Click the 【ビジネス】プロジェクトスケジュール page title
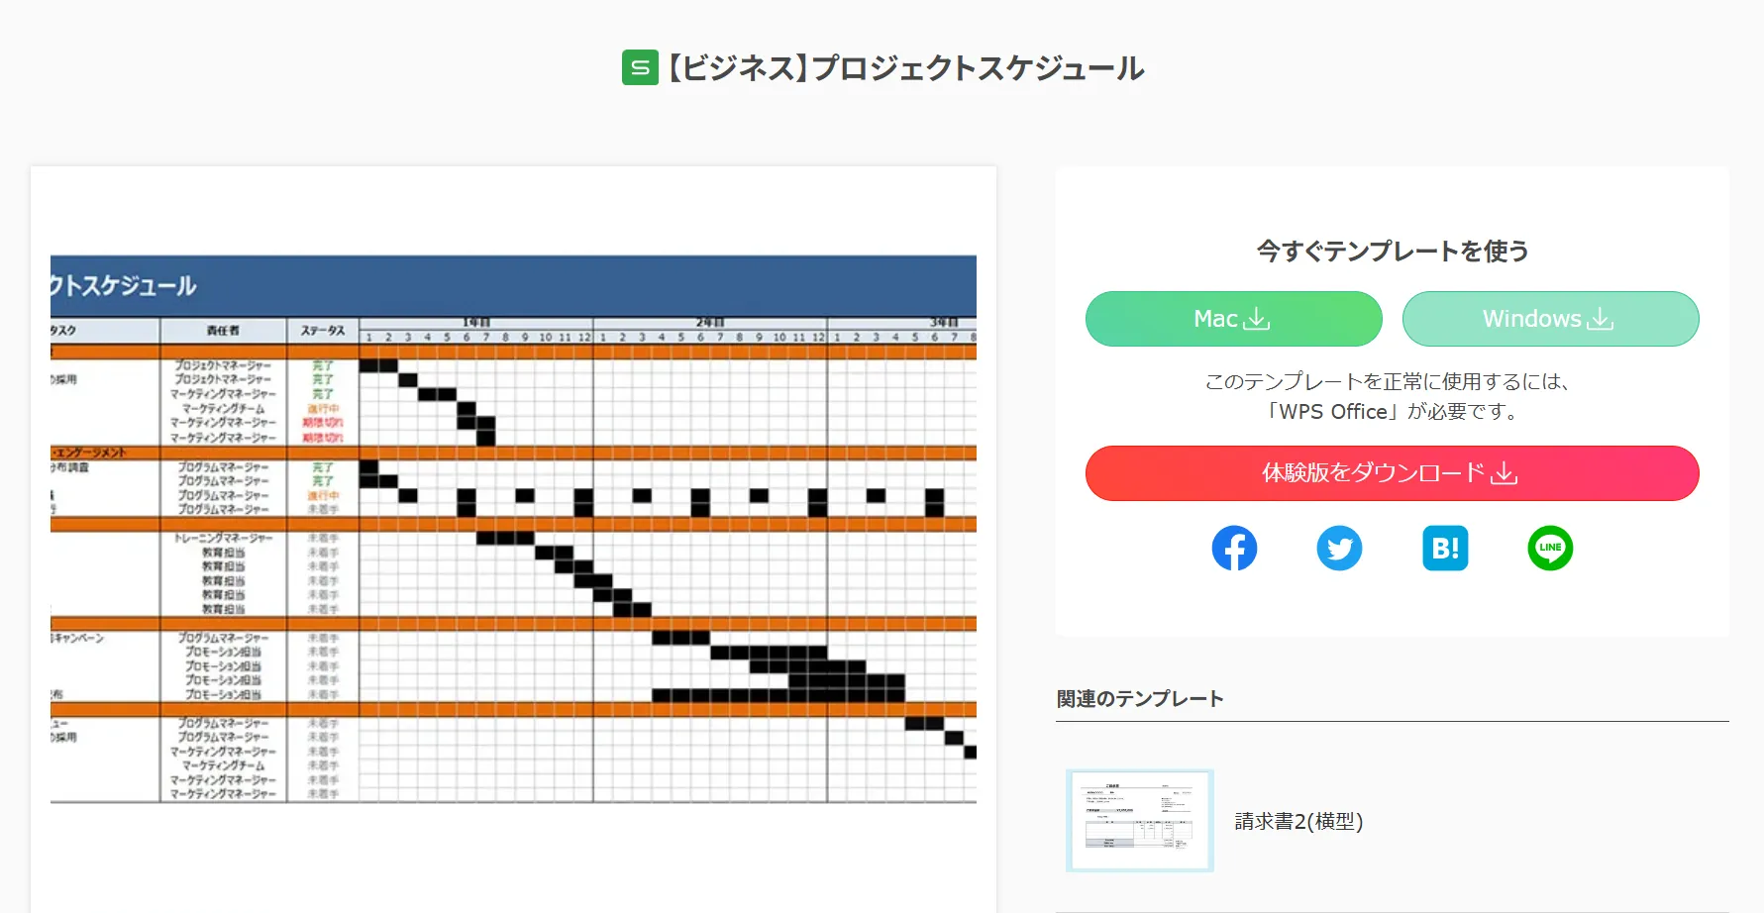This screenshot has width=1764, height=913. tap(906, 67)
